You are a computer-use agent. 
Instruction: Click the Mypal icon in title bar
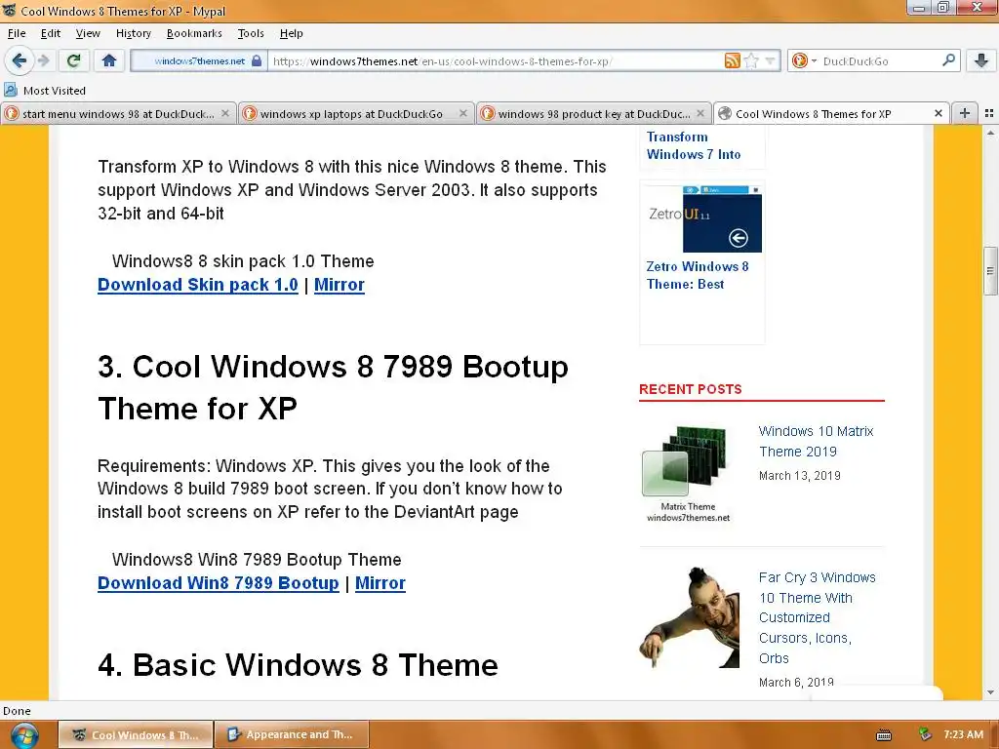point(10,11)
